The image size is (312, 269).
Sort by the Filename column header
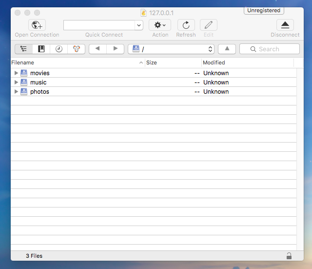73,62
